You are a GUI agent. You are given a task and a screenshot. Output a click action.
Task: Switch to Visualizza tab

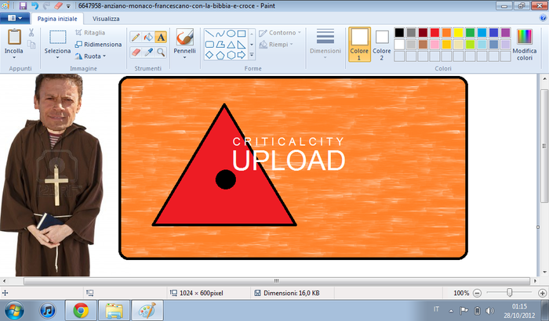pyautogui.click(x=106, y=19)
